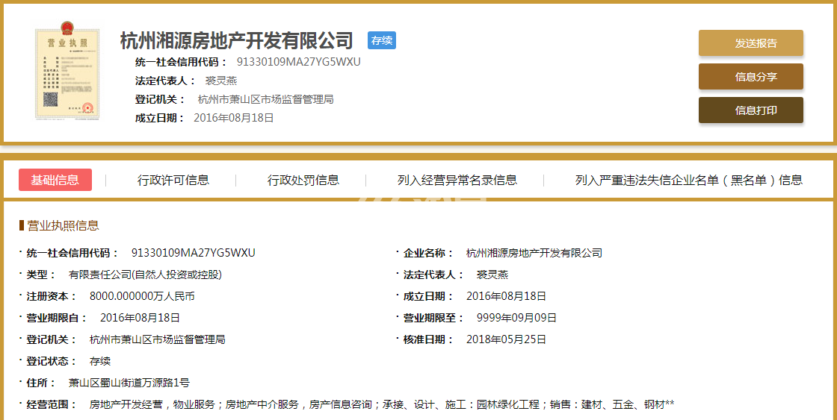The width and height of the screenshot is (837, 420).
Task: Click the 信息打印 button
Action: point(750,110)
